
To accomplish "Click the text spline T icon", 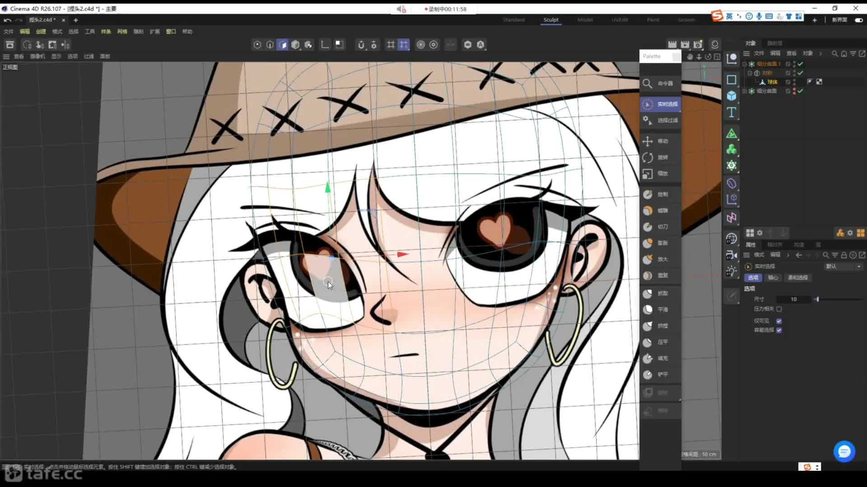I will pyautogui.click(x=732, y=112).
